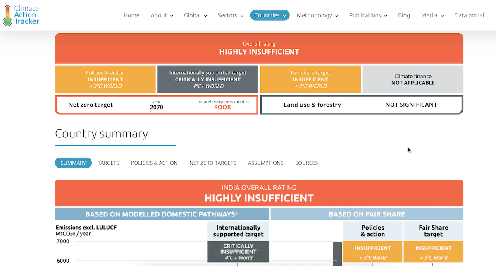496x266 pixels.
Task: Click the Net zero target 2070 box
Action: 156,105
